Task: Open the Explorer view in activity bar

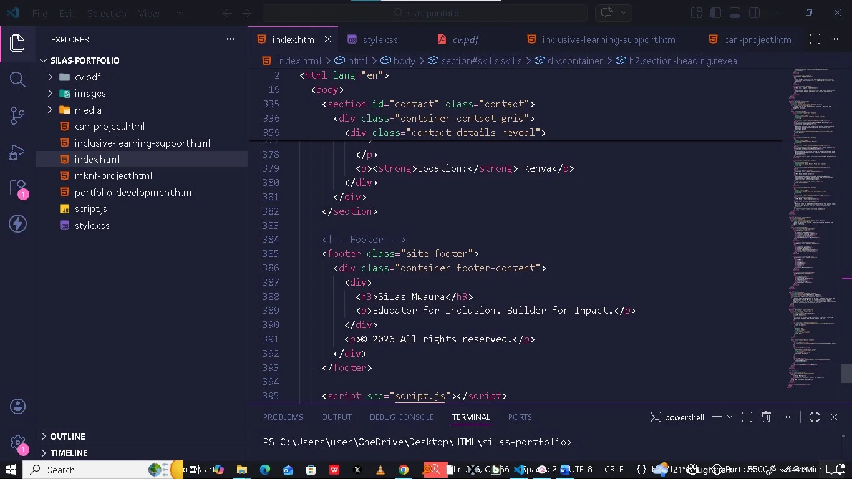Action: pyautogui.click(x=17, y=43)
